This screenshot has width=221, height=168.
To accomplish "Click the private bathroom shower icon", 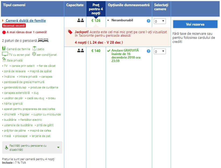I will tap(4, 60).
